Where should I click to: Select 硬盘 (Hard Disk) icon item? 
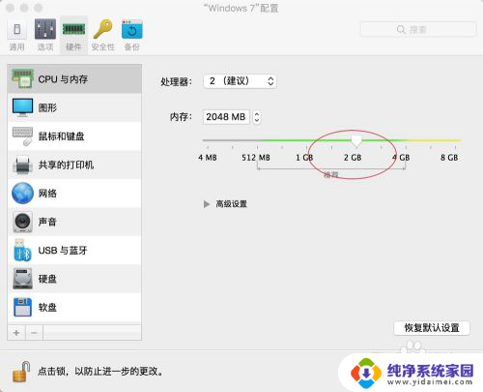tap(74, 279)
